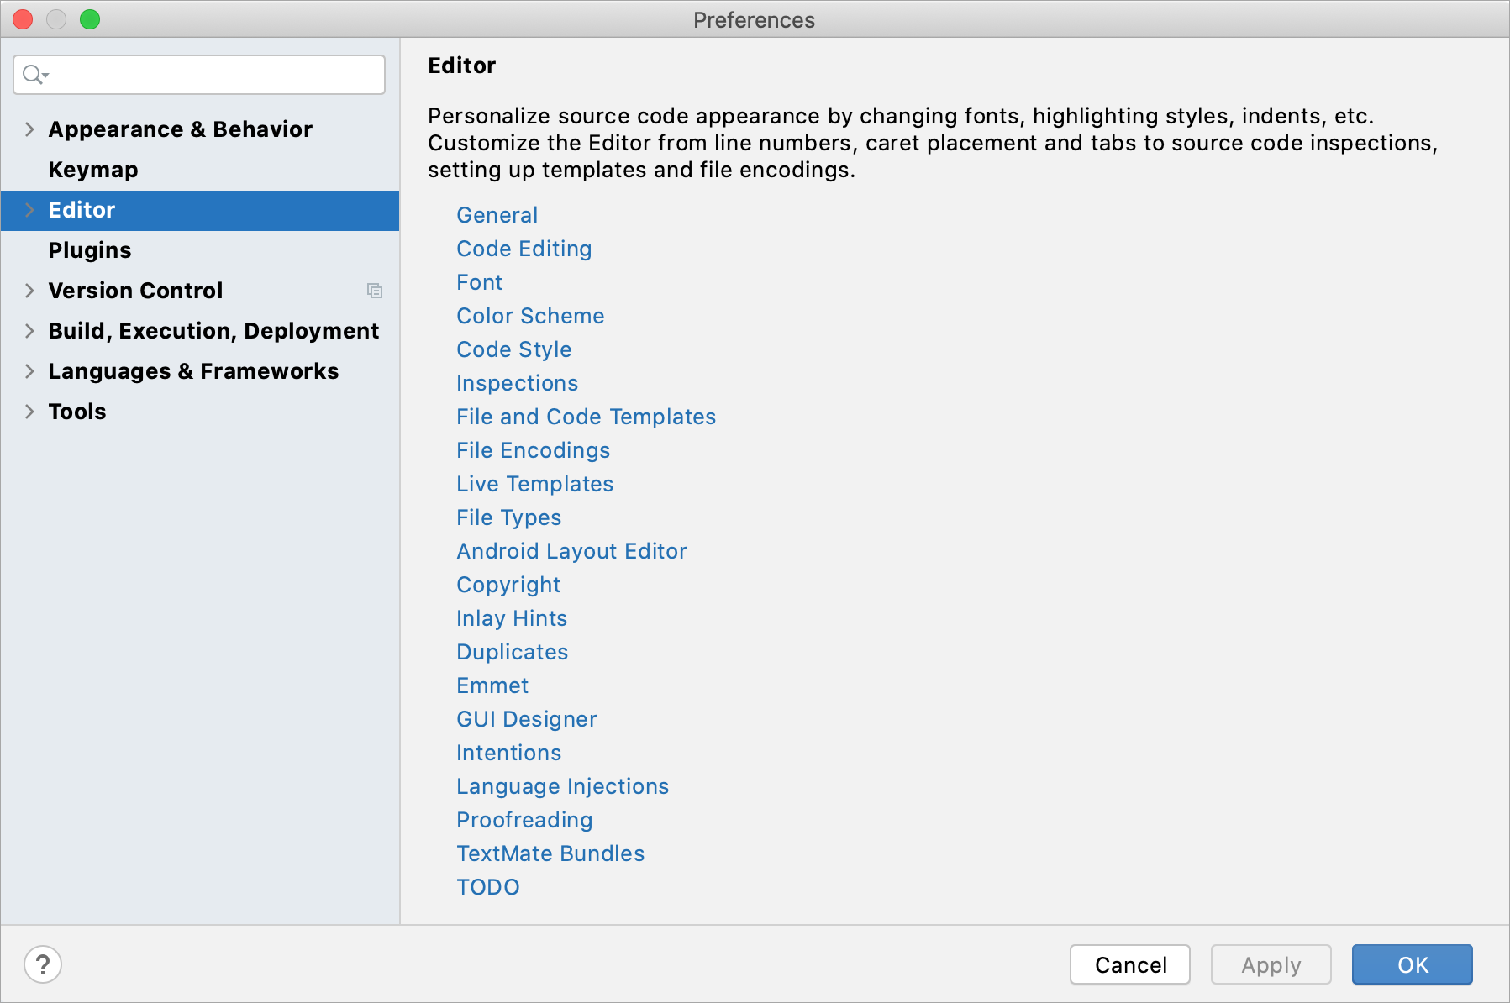Open File and Code Templates link

pos(587,417)
